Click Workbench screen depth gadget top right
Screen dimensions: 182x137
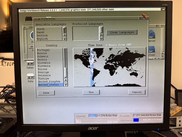pos(163,9)
